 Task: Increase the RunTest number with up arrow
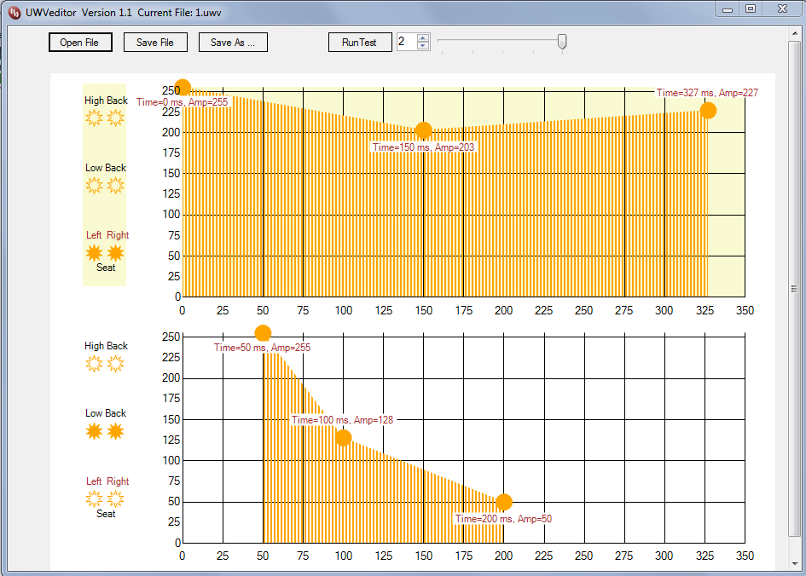[423, 37]
